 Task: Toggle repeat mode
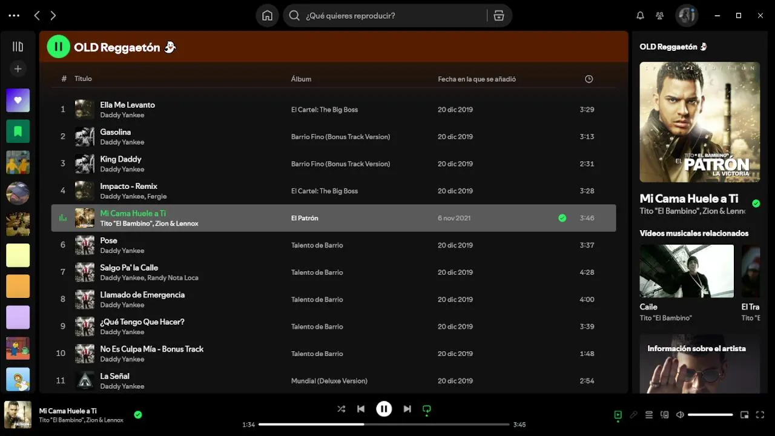pos(426,409)
